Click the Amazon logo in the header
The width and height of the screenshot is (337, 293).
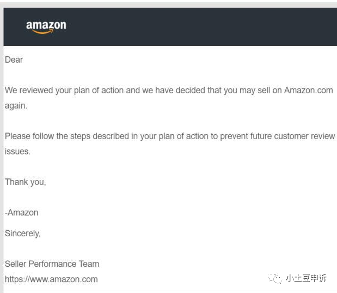pyautogui.click(x=46, y=25)
